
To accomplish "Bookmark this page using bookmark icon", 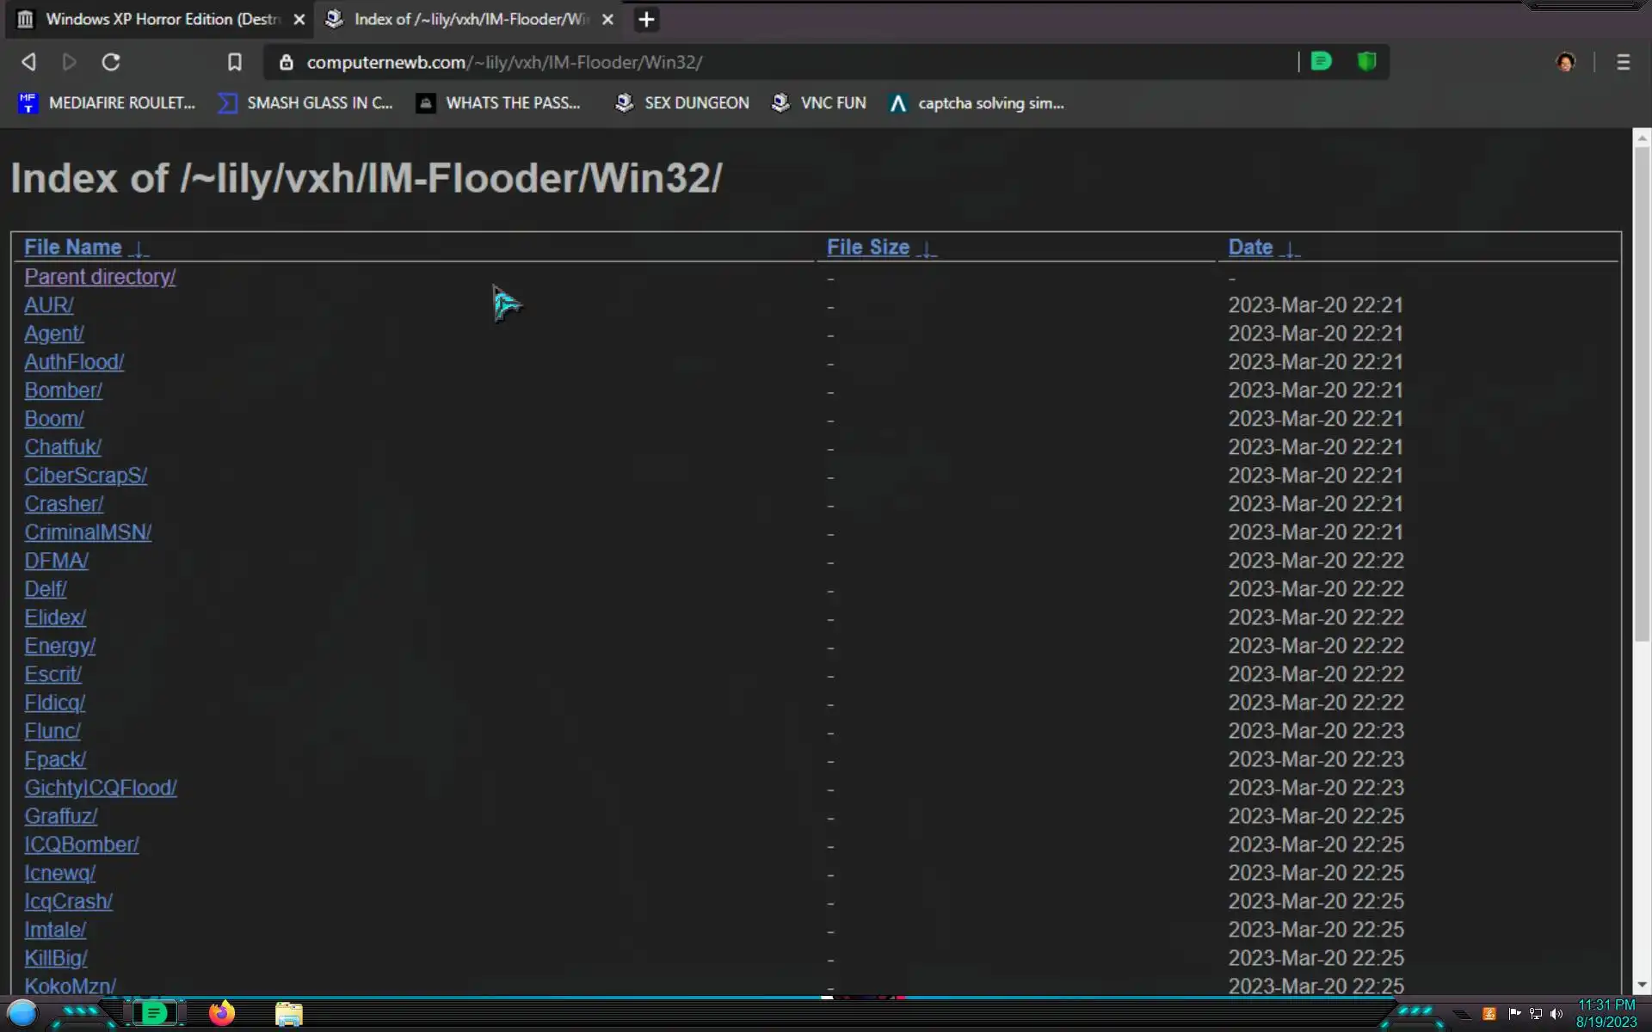I will pyautogui.click(x=234, y=62).
